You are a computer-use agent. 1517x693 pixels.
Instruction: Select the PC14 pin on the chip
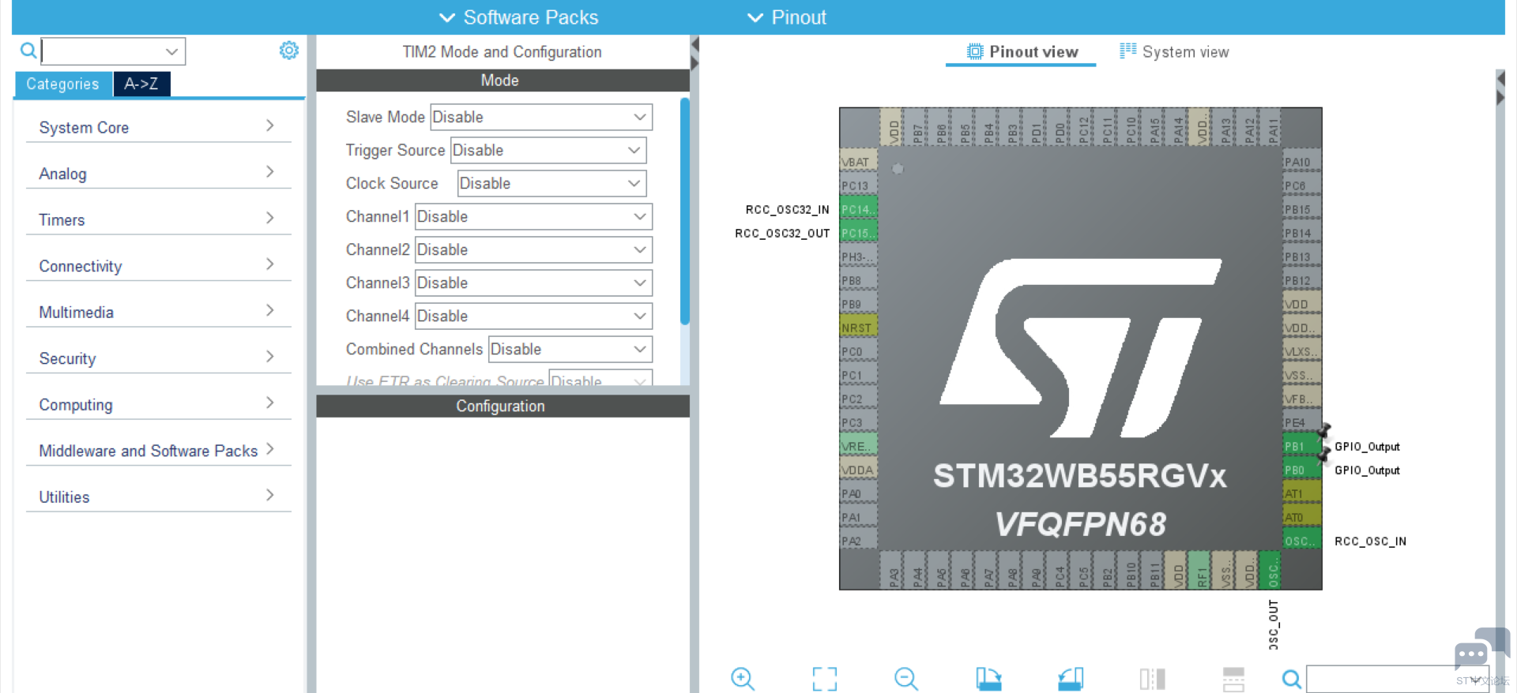pos(858,209)
